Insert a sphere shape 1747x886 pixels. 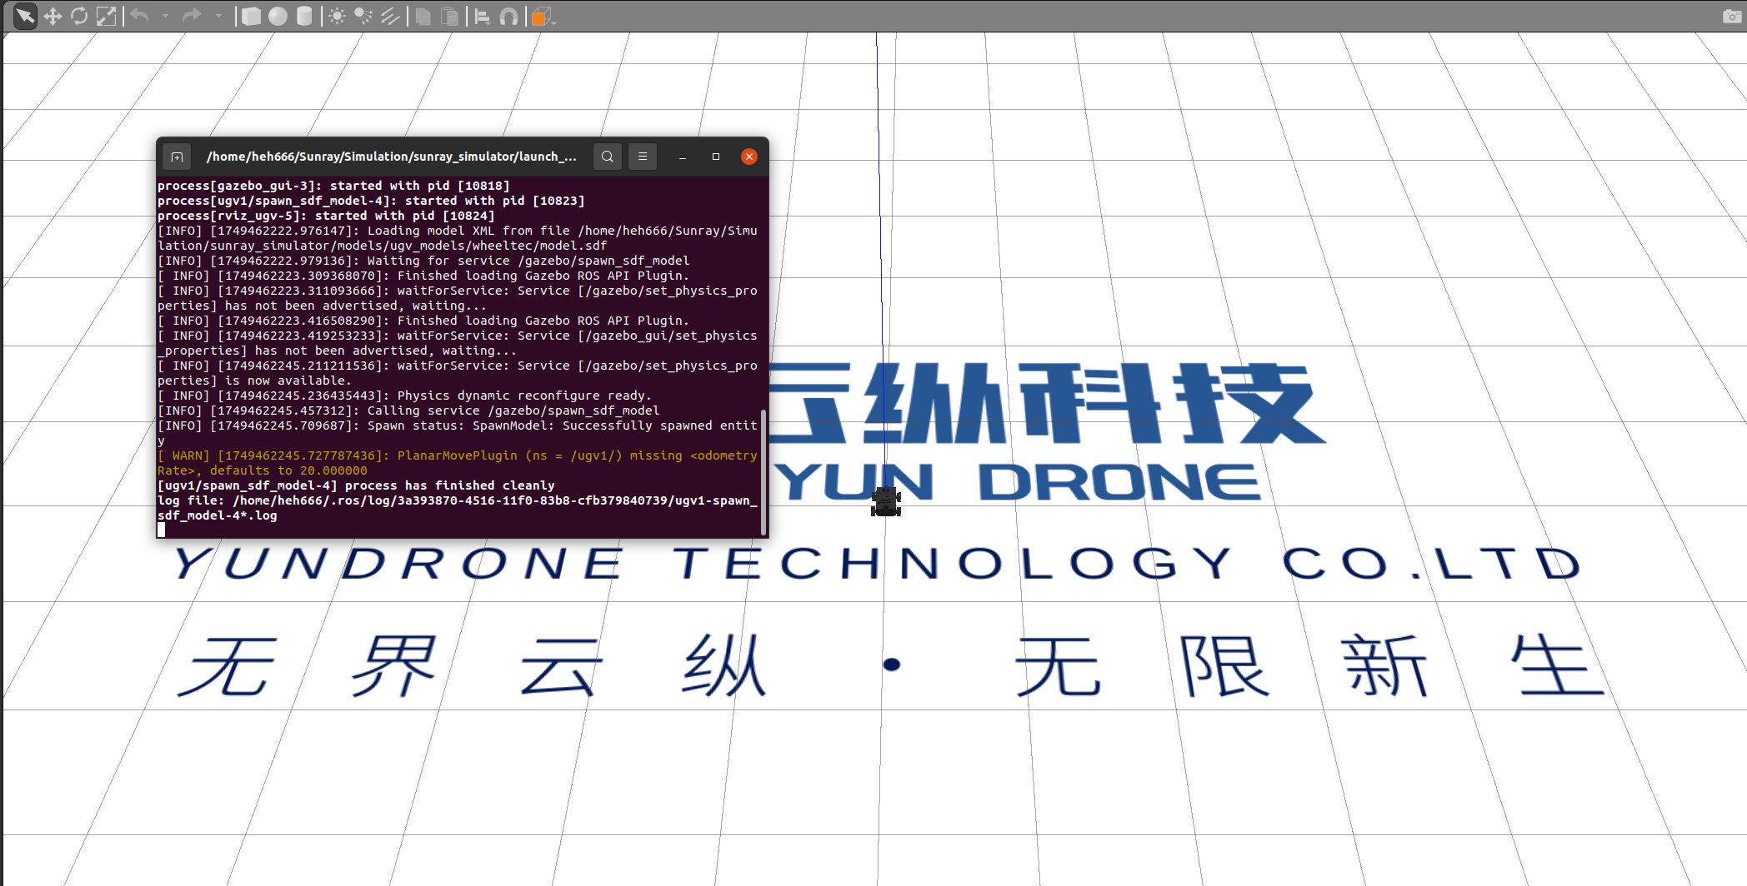tap(278, 16)
